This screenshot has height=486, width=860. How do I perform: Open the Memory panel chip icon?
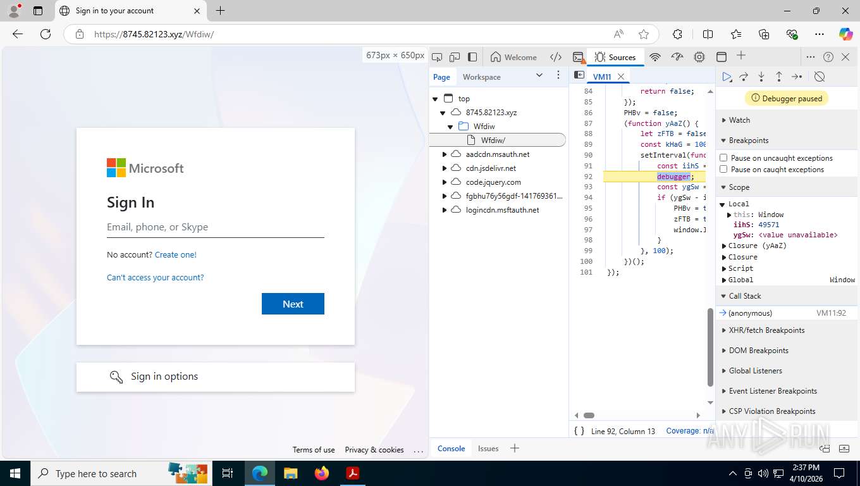click(699, 57)
